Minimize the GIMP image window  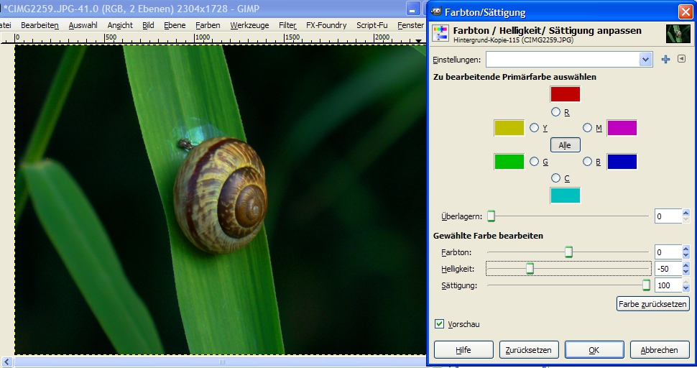(x=412, y=10)
